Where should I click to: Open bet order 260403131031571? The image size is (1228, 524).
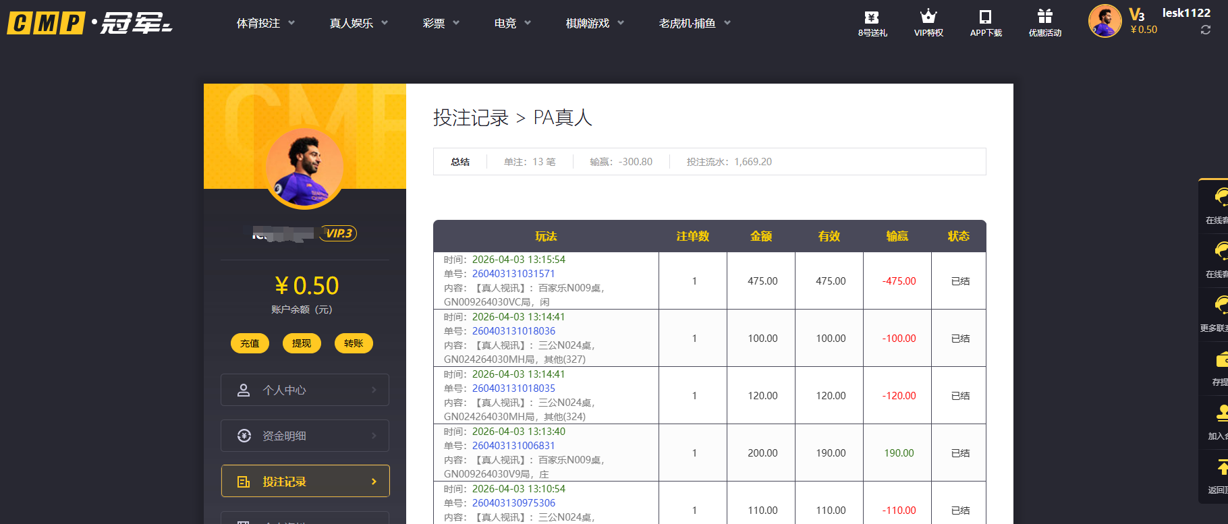(513, 274)
